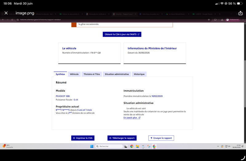Viewport: 246px width, 161px height.
Task: Click the Datant du 30/06/2026 text
Action: point(139,53)
